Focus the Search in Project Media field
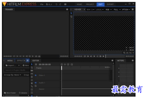This screenshot has width=145, height=98. (x=17, y=70)
